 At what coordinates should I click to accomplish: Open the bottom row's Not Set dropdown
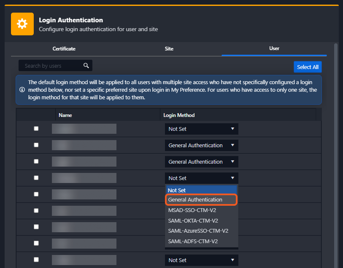[x=201, y=260]
